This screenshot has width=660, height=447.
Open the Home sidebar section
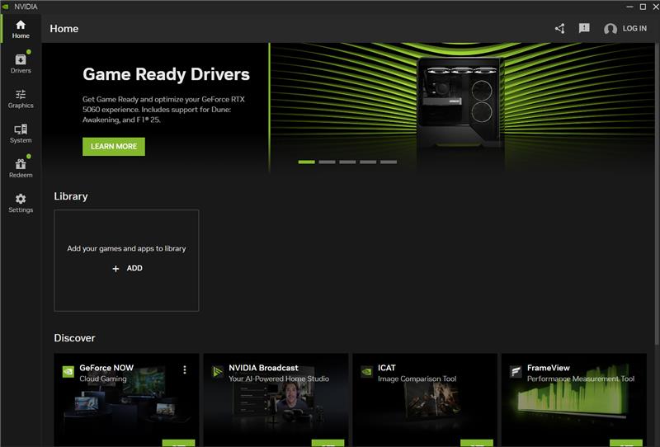coord(21,29)
